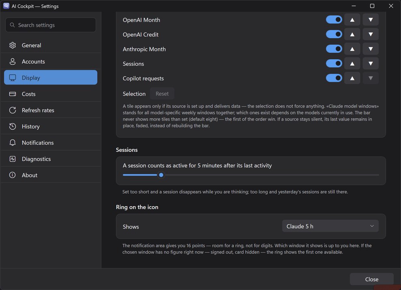
Task: Click the OpenAI Credit label
Action: coord(140,35)
